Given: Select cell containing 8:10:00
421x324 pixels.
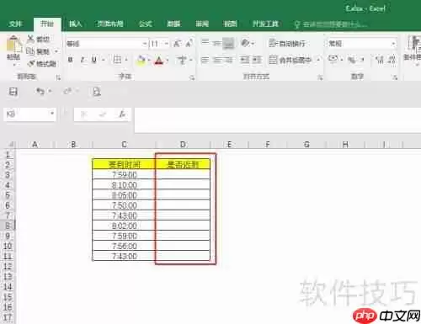Looking at the screenshot, I should (124, 185).
